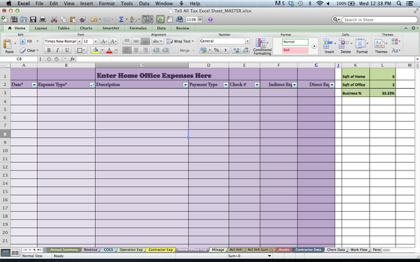Expand the Wrap Text dropdown
The width and height of the screenshot is (420, 262).
pyautogui.click(x=192, y=41)
